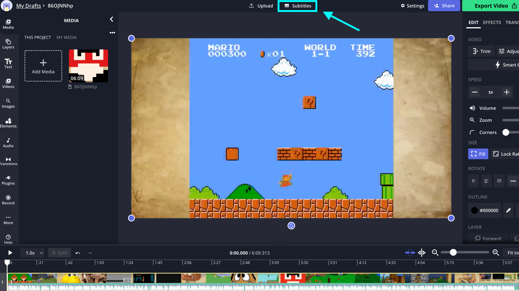Toggle the Fill size option
Image resolution: width=519 pixels, height=291 pixels.
pyautogui.click(x=478, y=154)
